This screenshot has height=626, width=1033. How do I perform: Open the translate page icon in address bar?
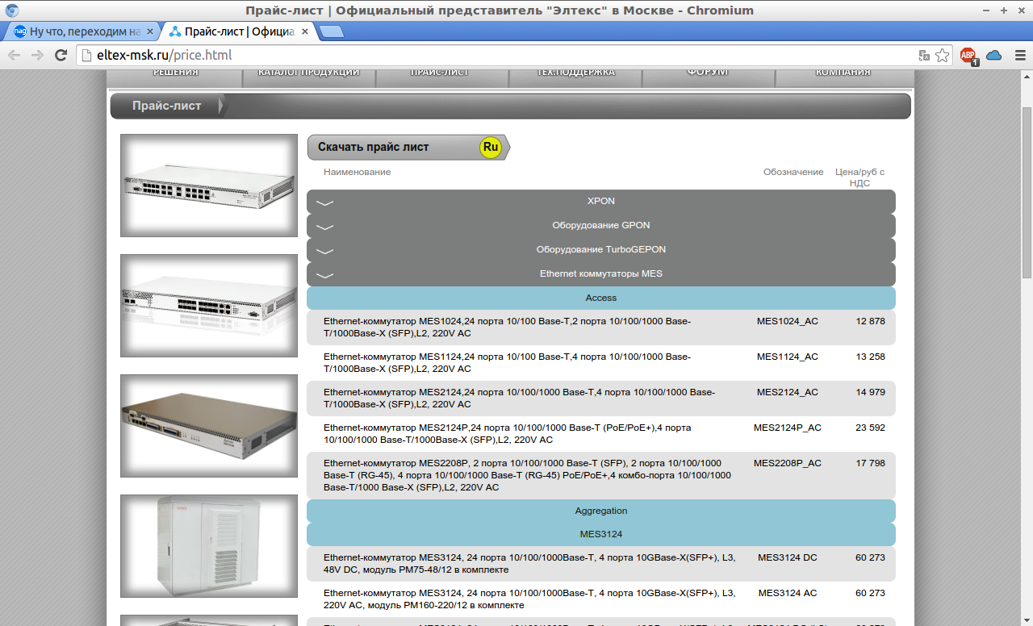[x=925, y=55]
